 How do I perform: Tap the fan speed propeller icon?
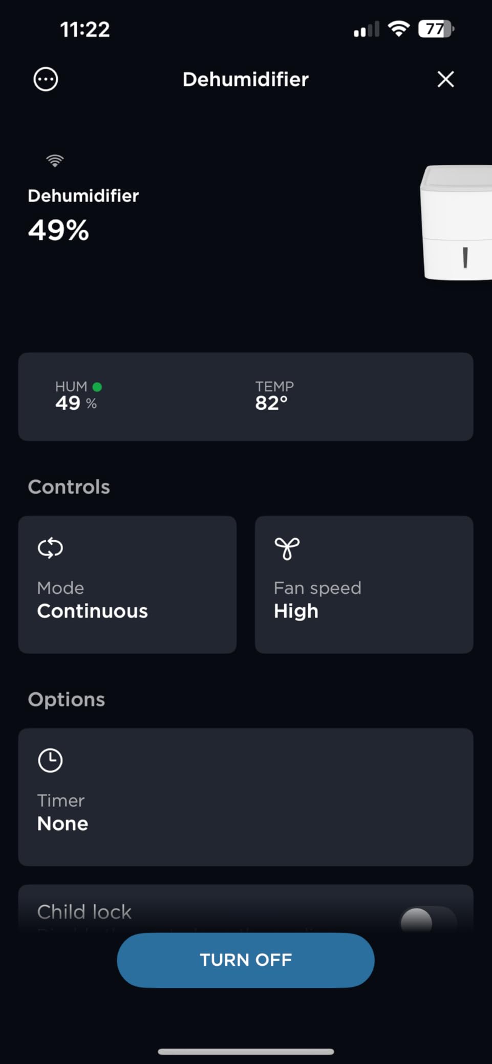(287, 549)
